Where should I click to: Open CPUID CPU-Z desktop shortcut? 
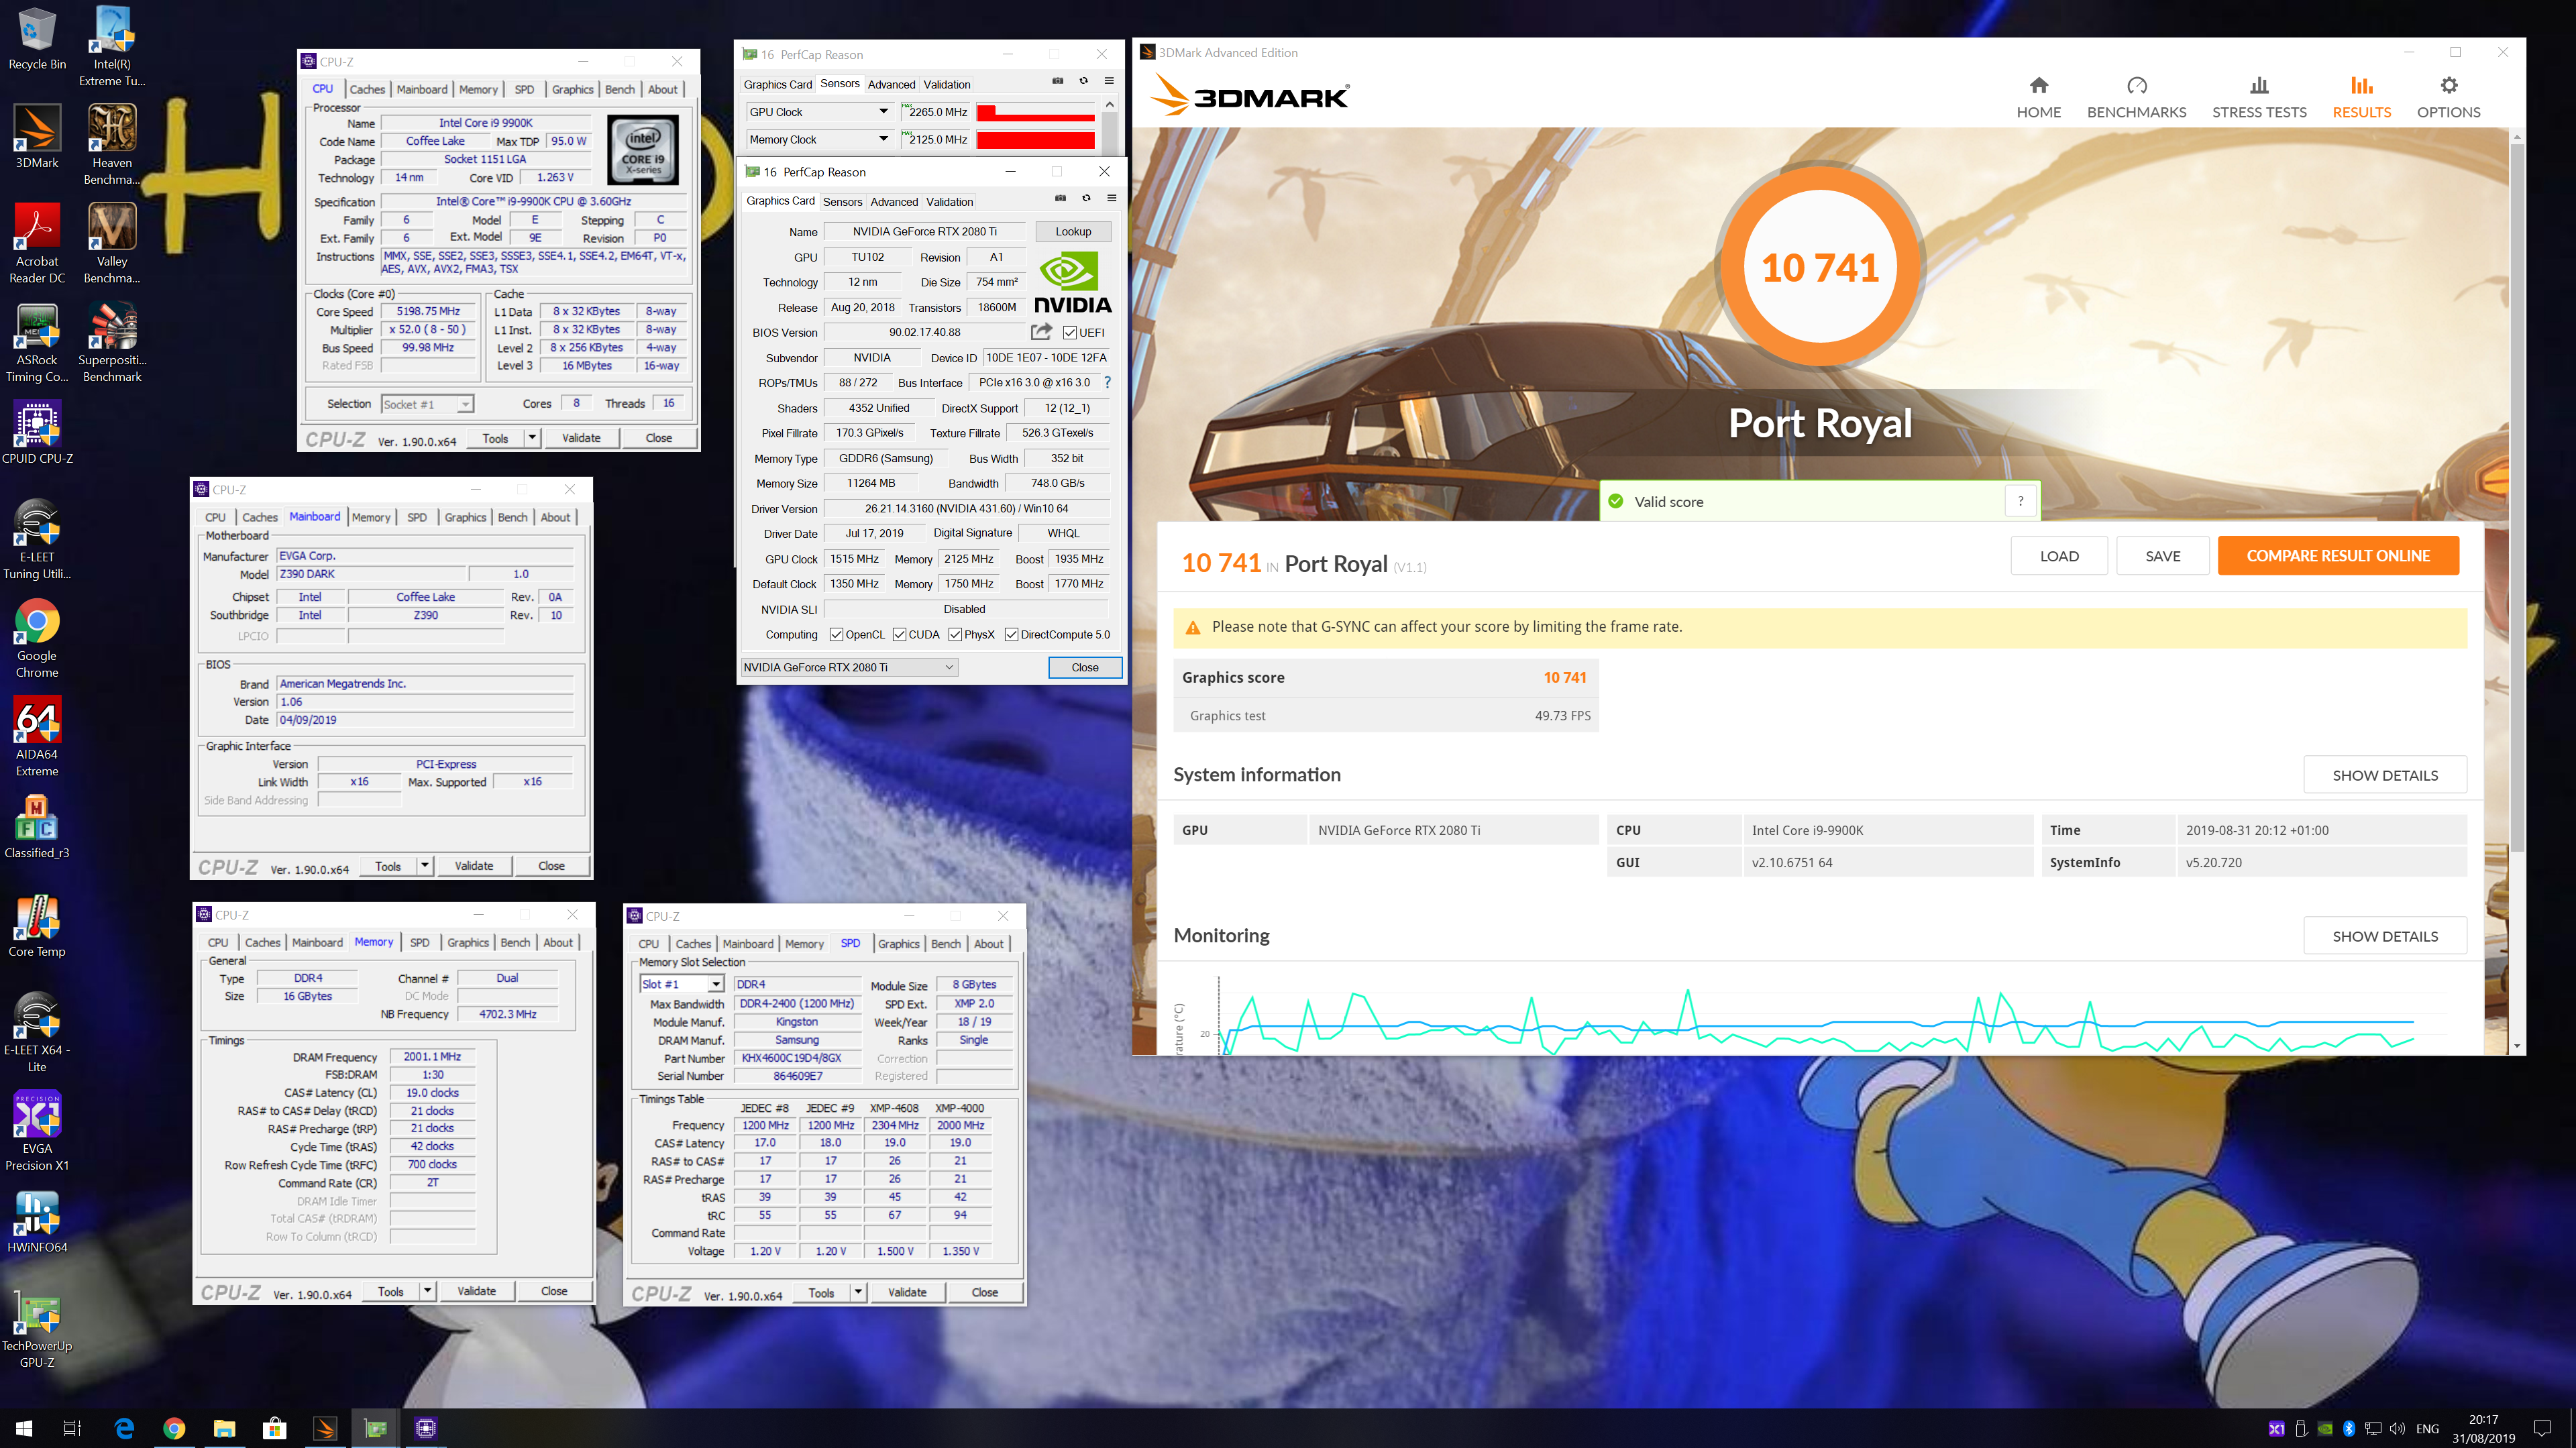click(x=37, y=432)
